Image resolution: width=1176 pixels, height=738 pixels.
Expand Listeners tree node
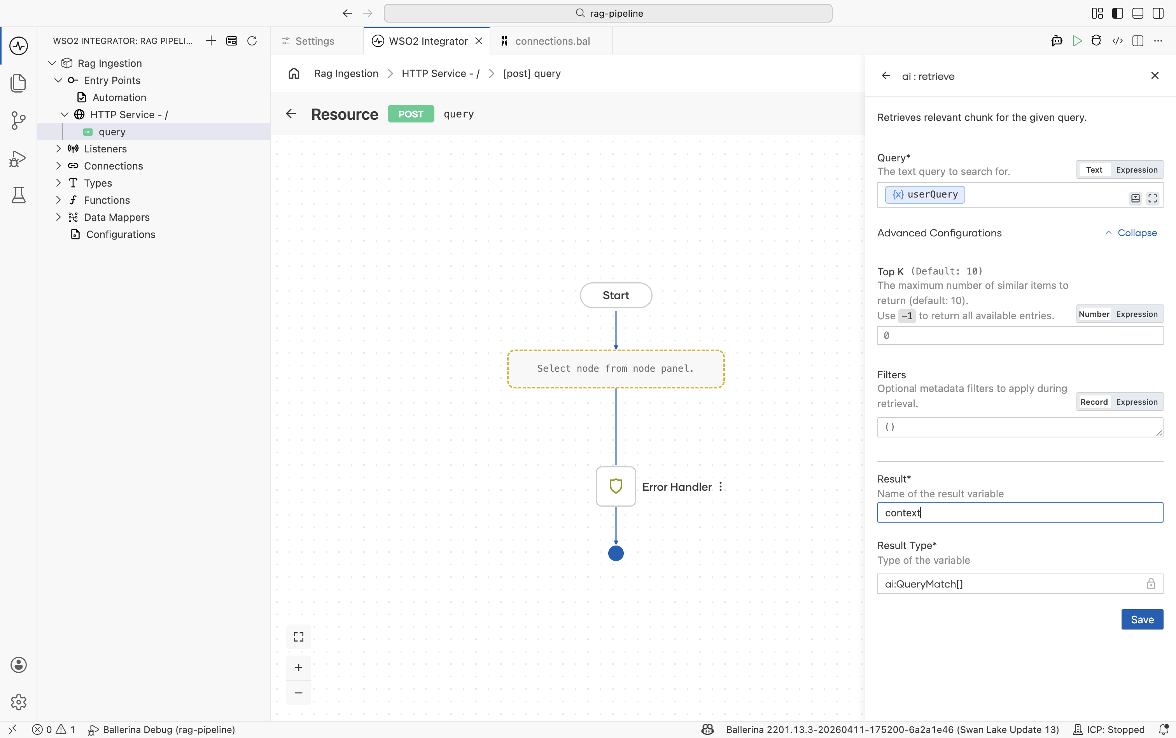(x=59, y=149)
